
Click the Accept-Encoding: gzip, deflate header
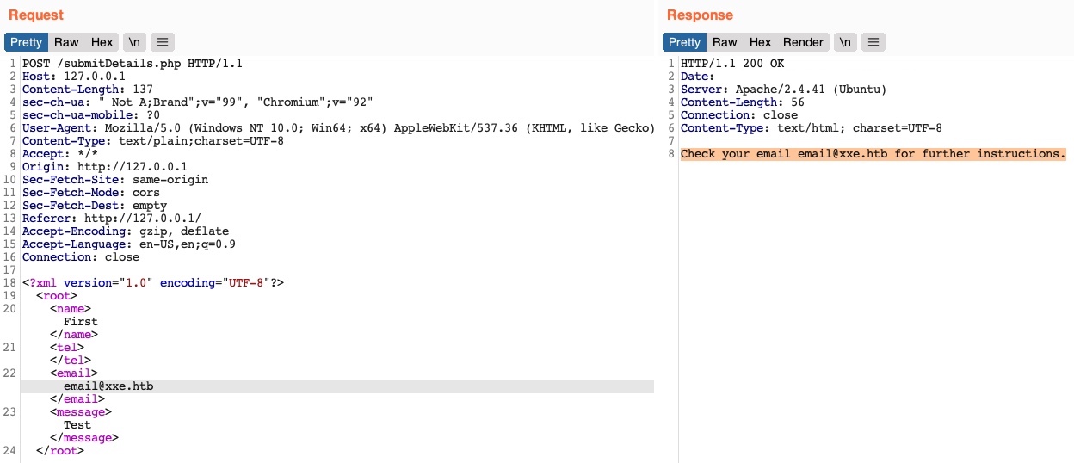(x=126, y=231)
